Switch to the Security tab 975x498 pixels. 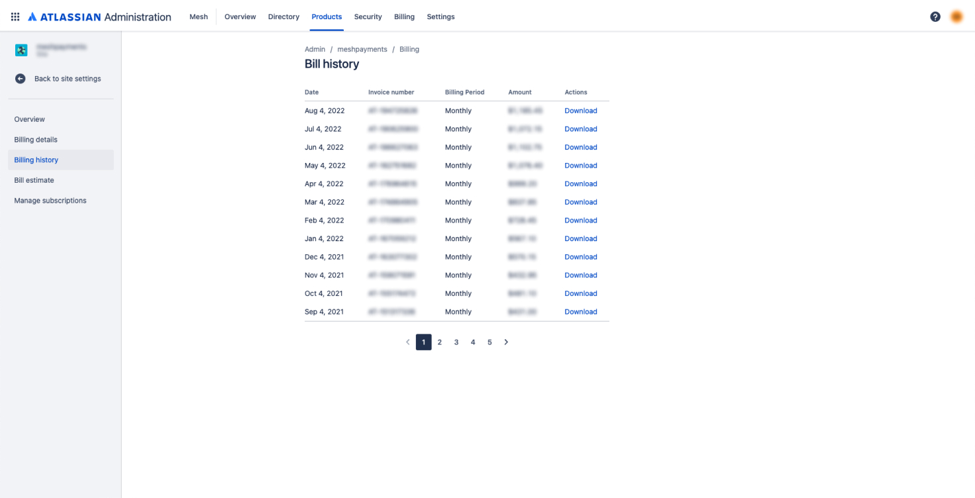coord(368,17)
